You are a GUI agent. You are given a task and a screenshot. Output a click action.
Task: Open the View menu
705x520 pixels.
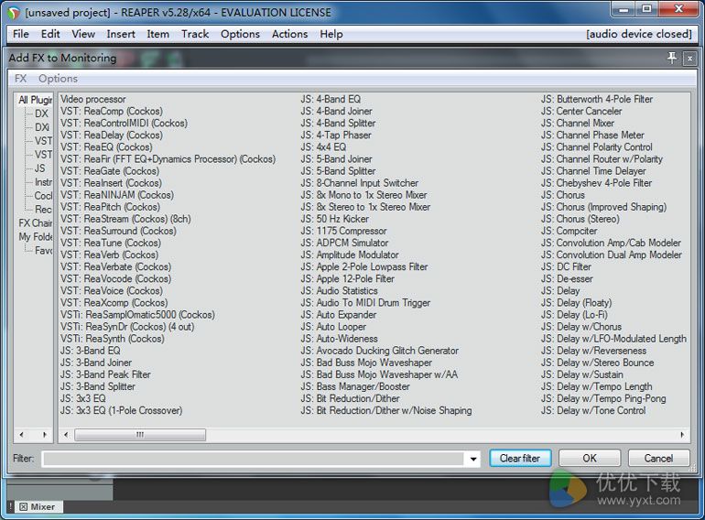(x=83, y=34)
